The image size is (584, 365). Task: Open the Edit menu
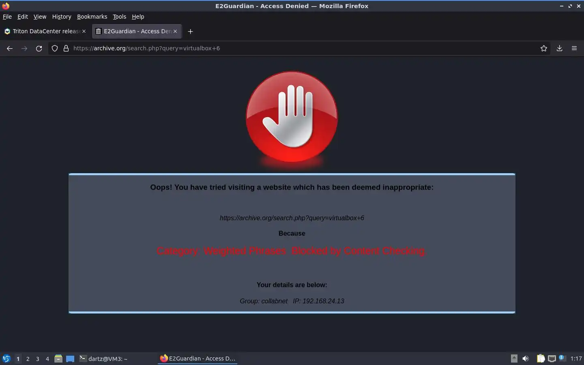pyautogui.click(x=23, y=17)
